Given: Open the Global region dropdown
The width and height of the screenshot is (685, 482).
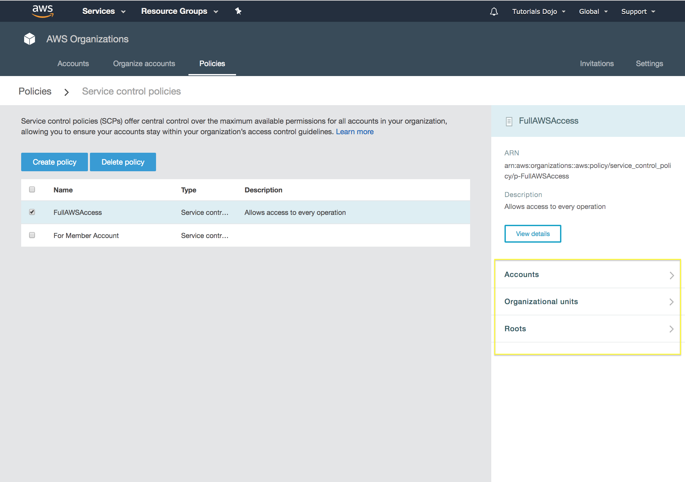Looking at the screenshot, I should [593, 12].
